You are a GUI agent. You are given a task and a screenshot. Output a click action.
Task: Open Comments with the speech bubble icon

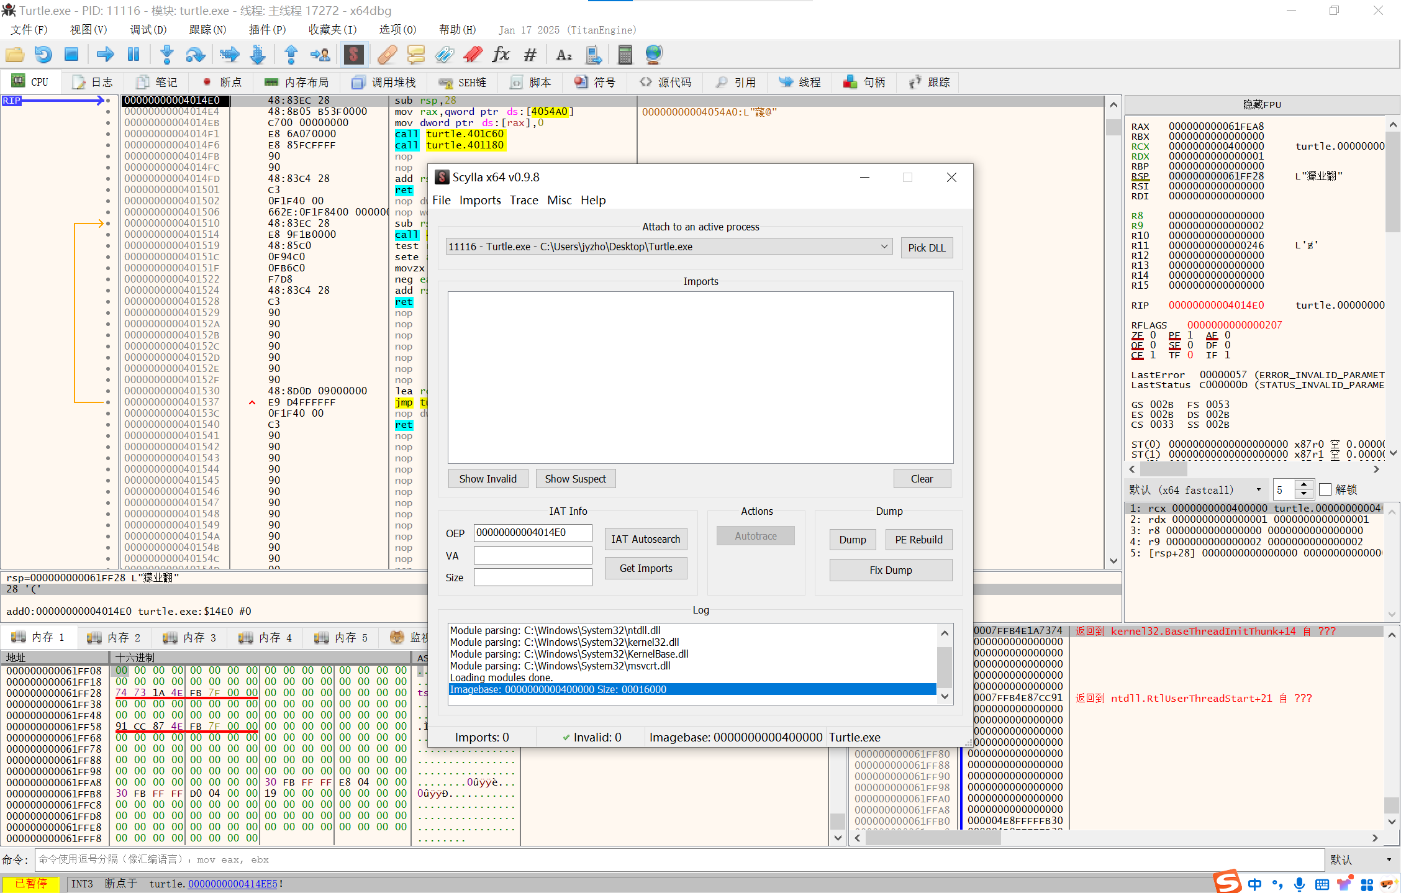coord(415,55)
